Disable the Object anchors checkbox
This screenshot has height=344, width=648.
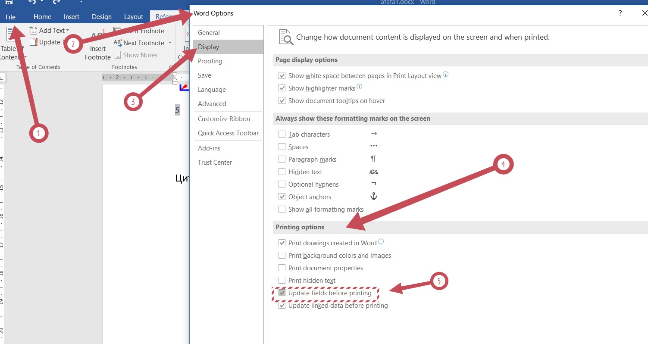point(282,197)
